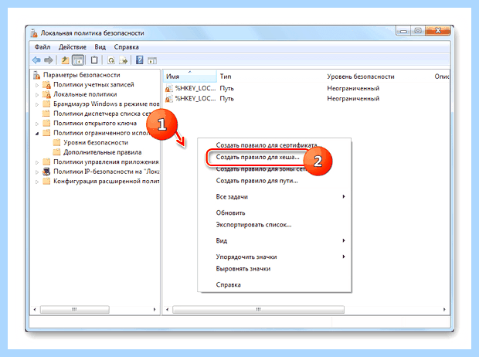Open Упорядочить значки submenu

[x=274, y=257]
